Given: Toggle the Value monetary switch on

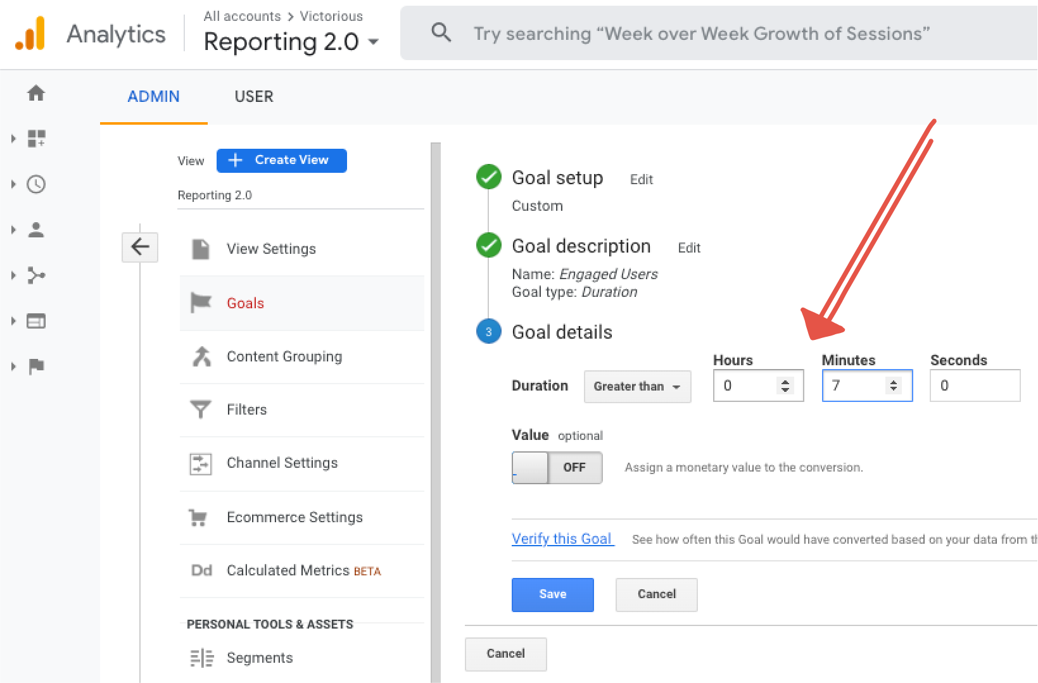Looking at the screenshot, I should point(557,468).
